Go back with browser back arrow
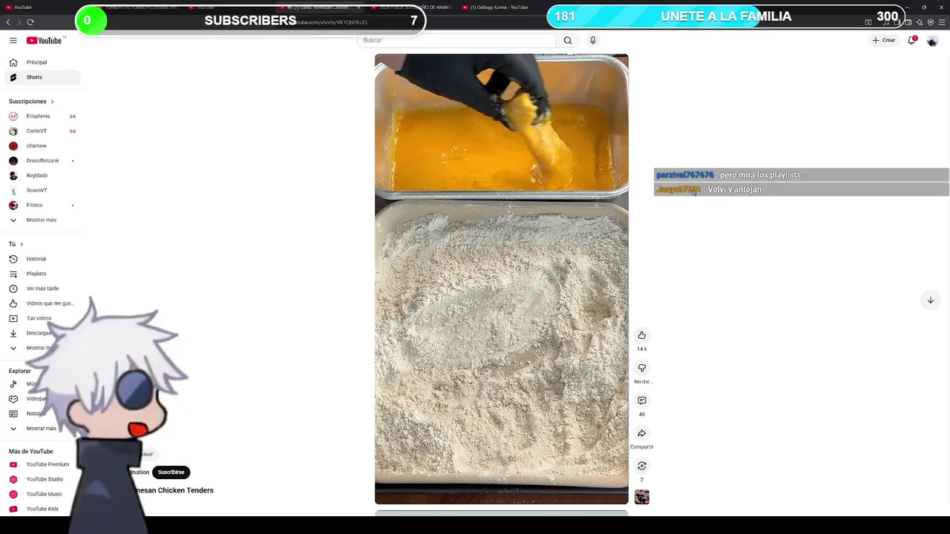The width and height of the screenshot is (950, 534). tap(9, 22)
